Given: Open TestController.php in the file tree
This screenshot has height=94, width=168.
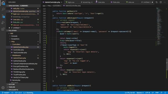Looking at the screenshot, I should tap(20, 53).
